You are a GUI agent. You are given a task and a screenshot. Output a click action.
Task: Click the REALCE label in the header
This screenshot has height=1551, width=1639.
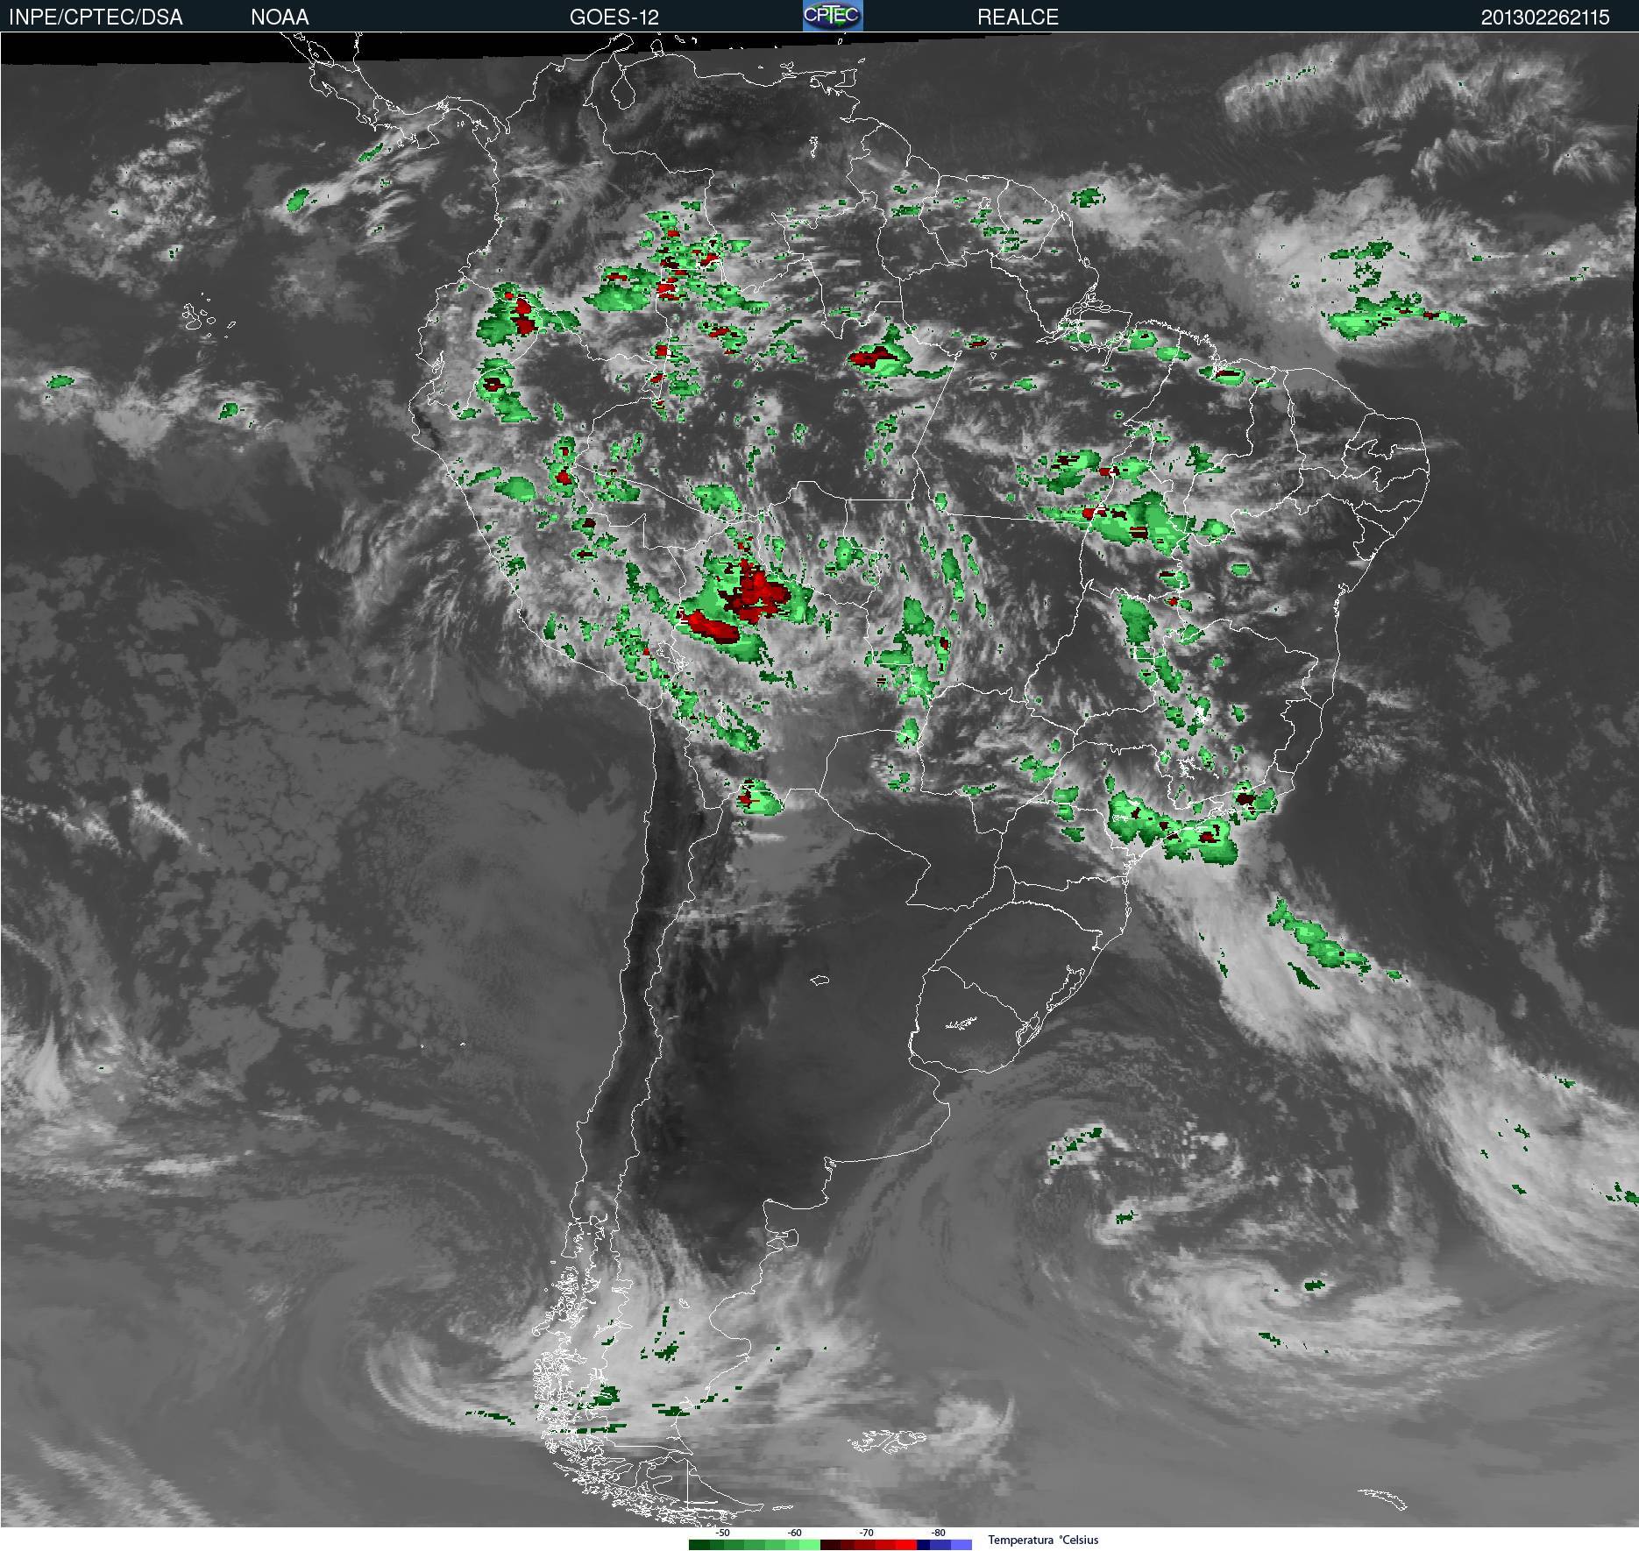[x=1018, y=17]
